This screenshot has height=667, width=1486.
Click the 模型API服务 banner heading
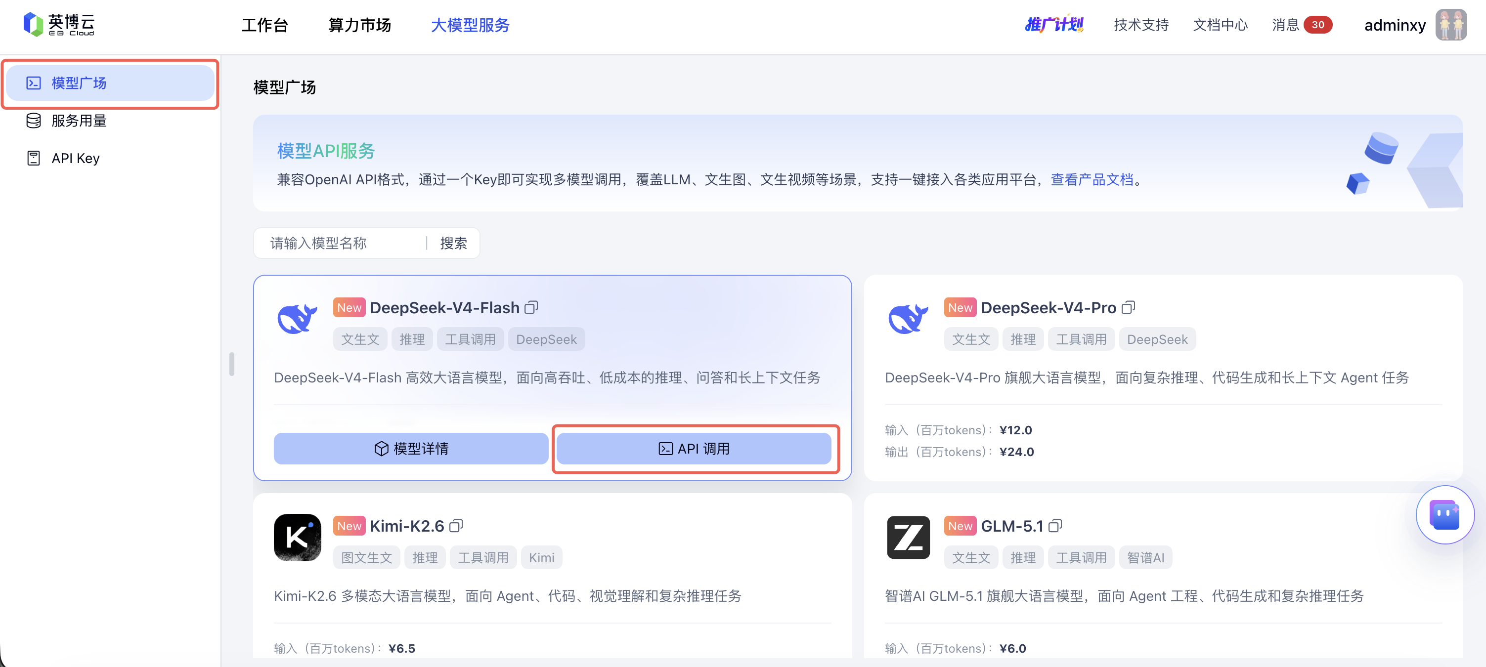(325, 151)
